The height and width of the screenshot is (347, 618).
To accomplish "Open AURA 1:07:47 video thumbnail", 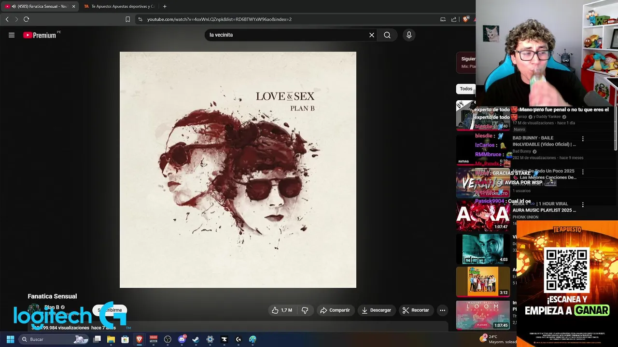I will click(x=483, y=215).
